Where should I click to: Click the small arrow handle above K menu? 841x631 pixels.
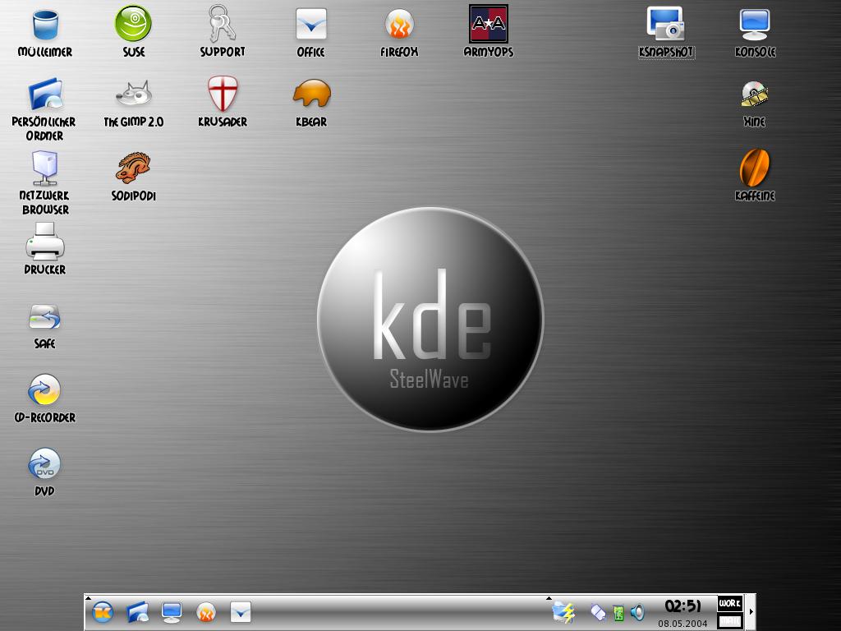88,598
